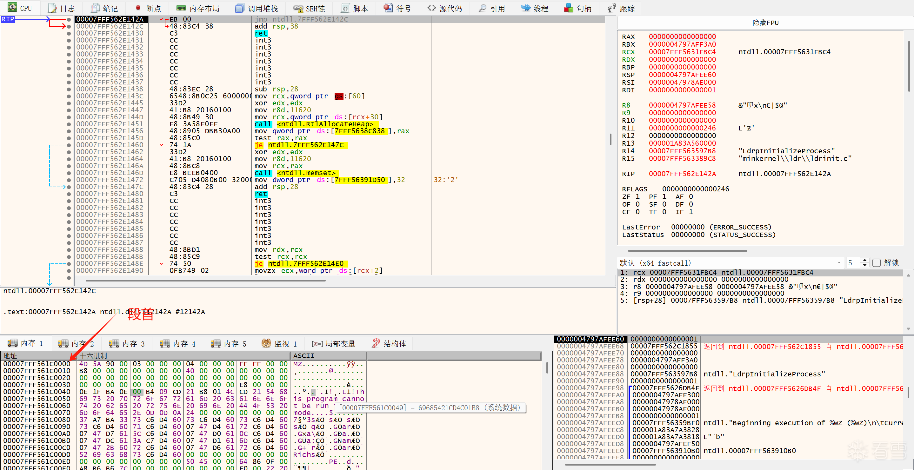914x470 pixels.
Task: Open the calling convention dropdown 默认 (x64 fastcall)
Action: pos(730,263)
